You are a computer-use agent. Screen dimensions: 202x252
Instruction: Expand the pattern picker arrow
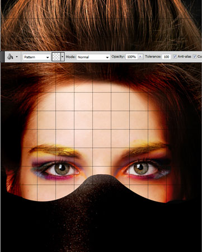coord(63,57)
